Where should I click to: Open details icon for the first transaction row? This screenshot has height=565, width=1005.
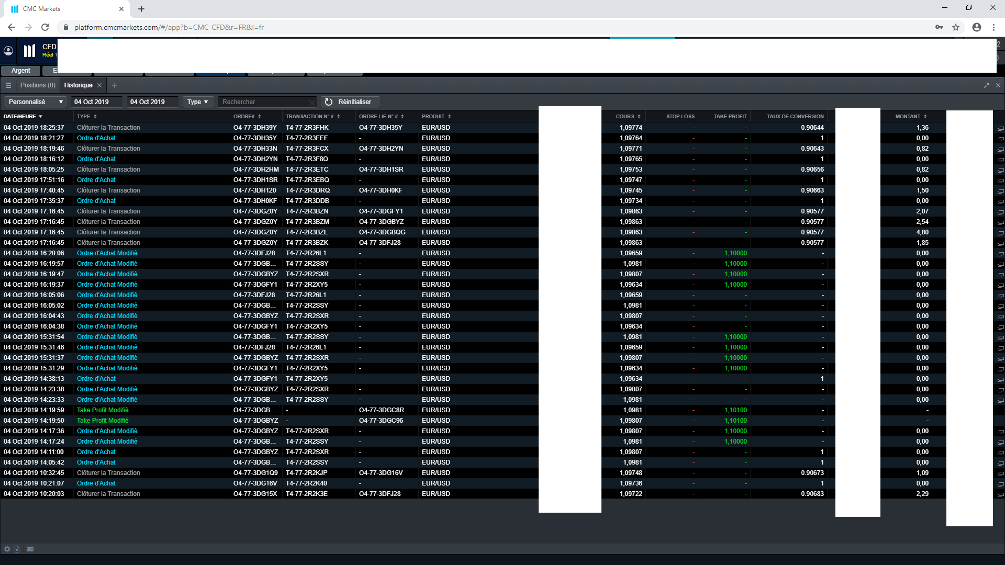point(1000,128)
